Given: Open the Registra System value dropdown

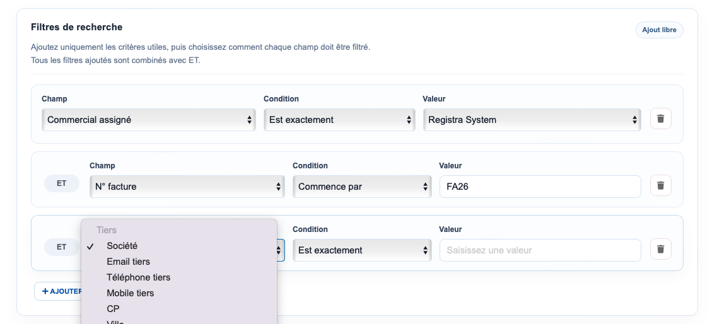Looking at the screenshot, I should [x=532, y=120].
